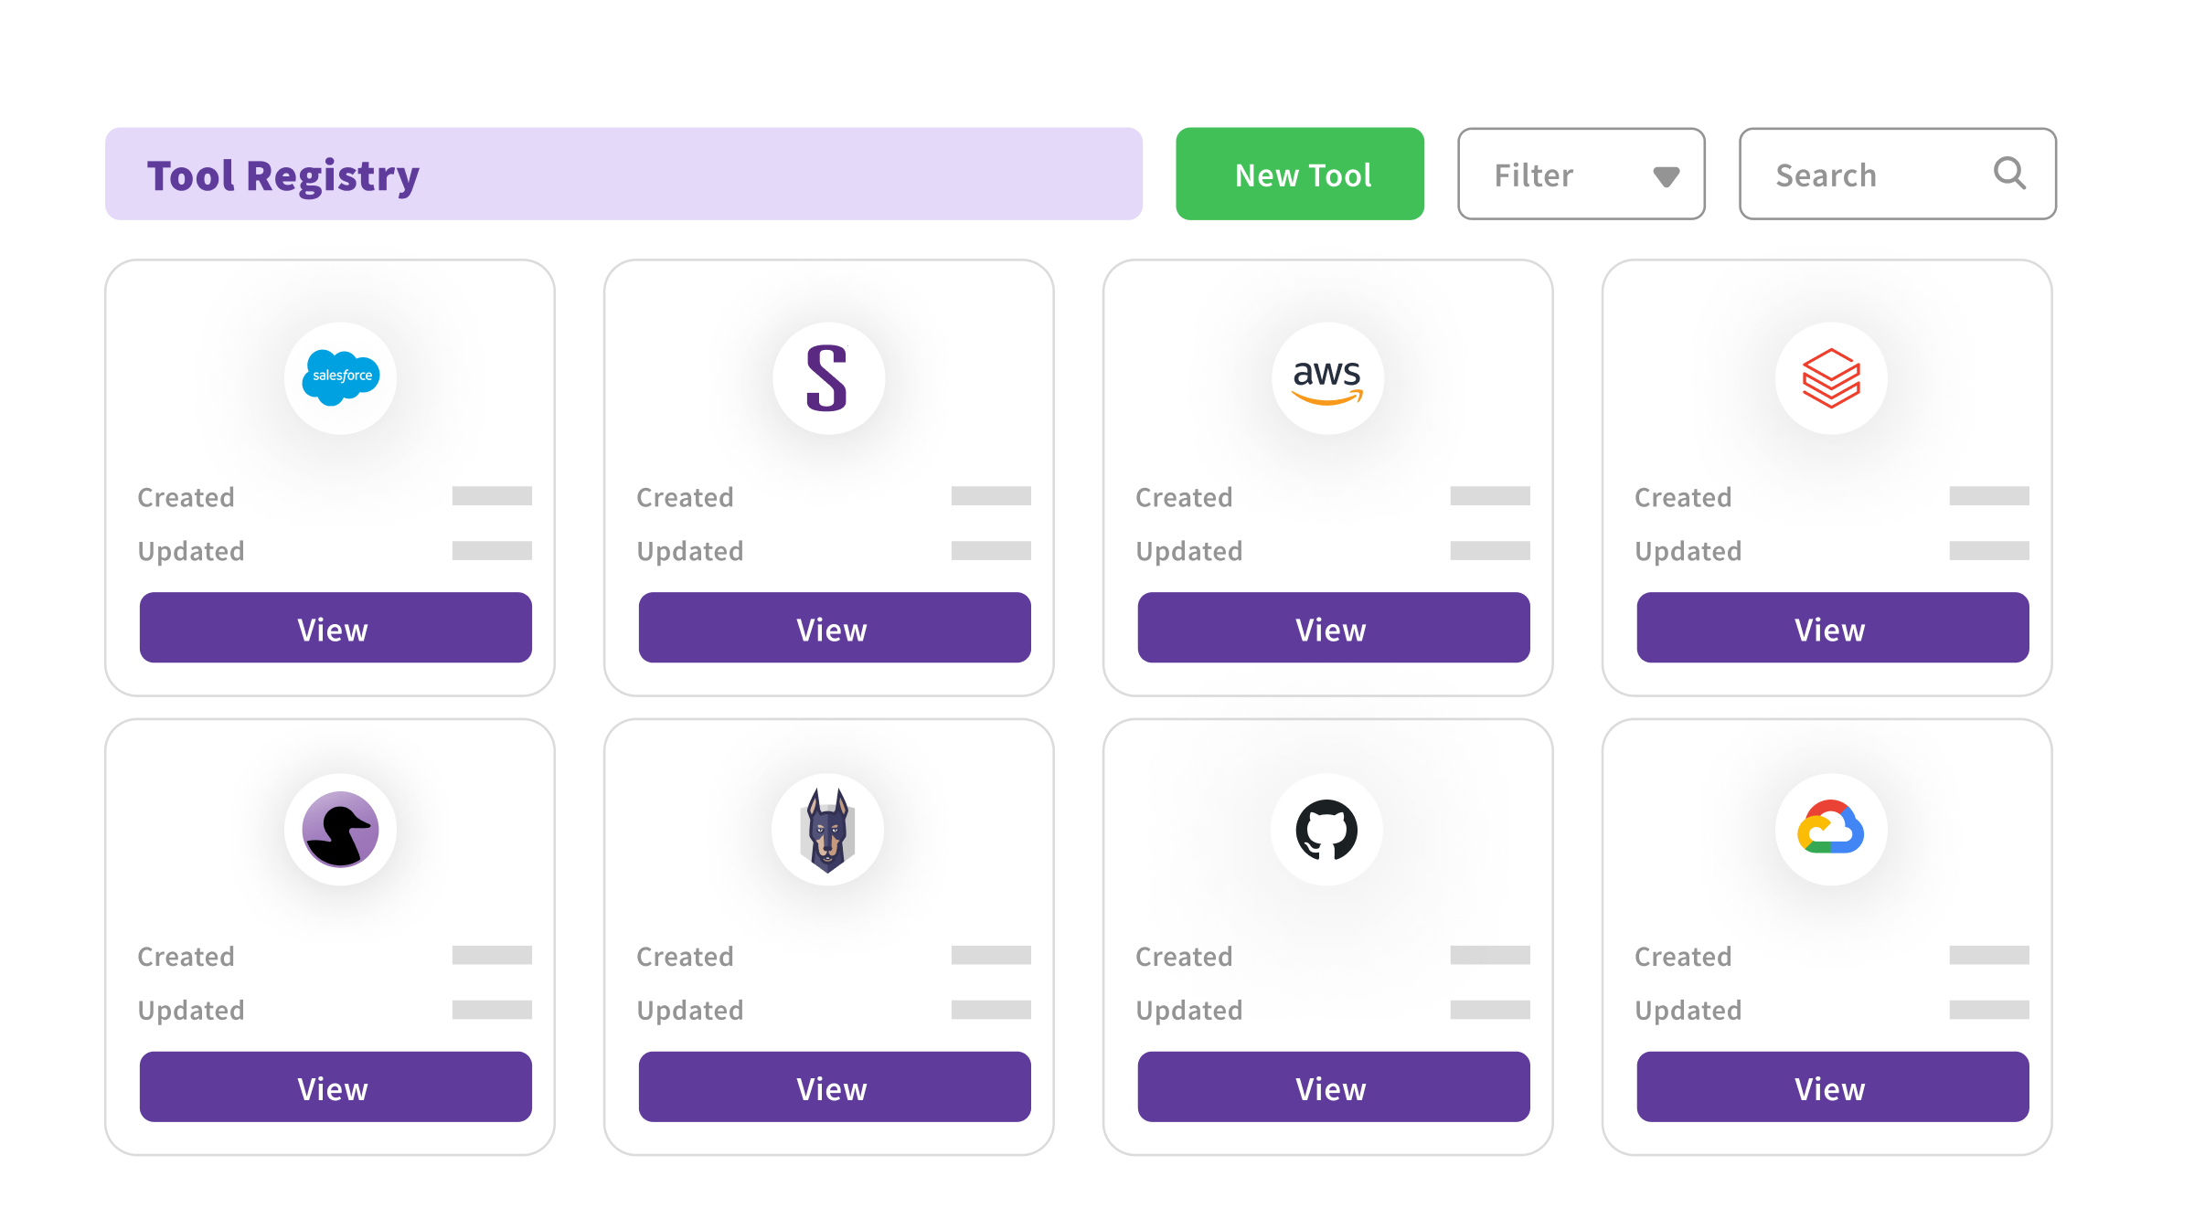Click the Snyk doberman icon

coord(830,829)
